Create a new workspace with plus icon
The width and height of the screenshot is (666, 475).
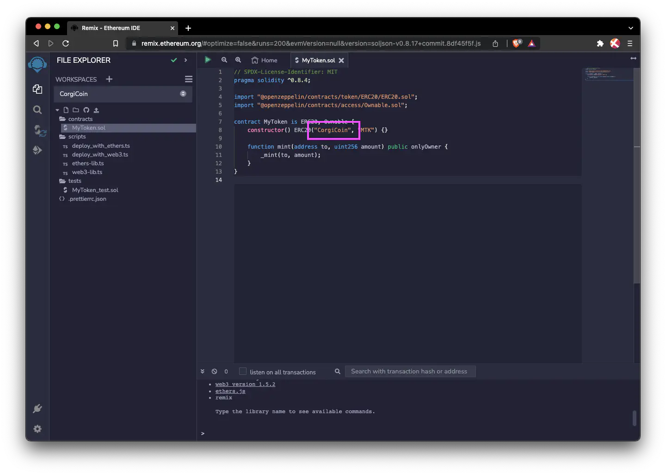pyautogui.click(x=109, y=79)
